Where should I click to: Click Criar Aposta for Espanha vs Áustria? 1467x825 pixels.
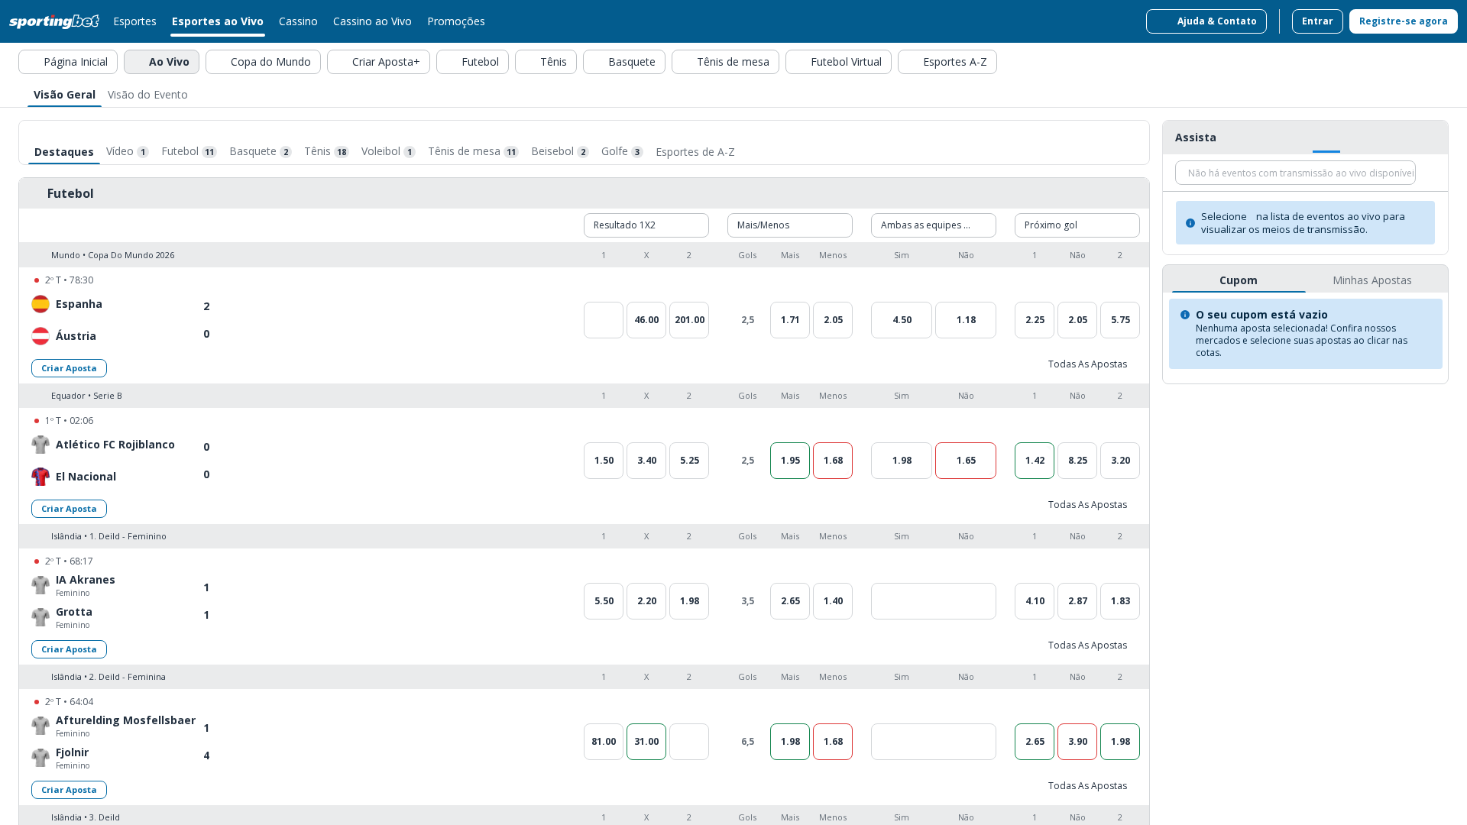pos(69,368)
